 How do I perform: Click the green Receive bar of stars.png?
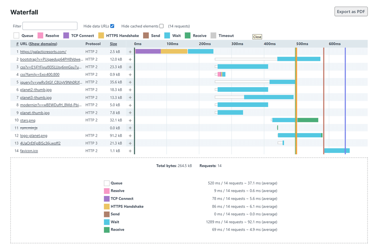pos(308,120)
